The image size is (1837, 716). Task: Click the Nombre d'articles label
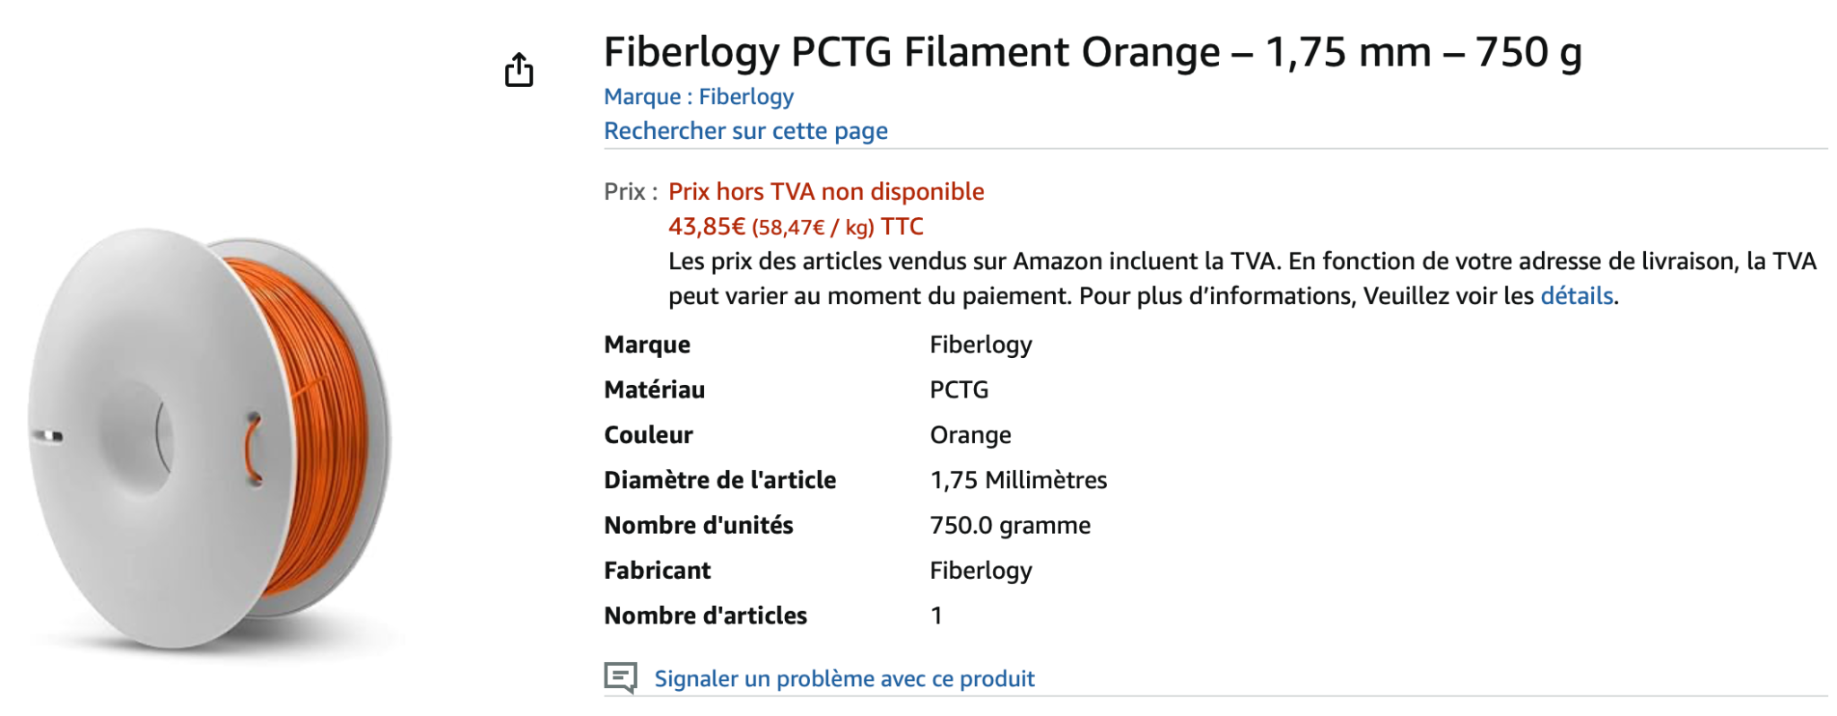pyautogui.click(x=705, y=616)
